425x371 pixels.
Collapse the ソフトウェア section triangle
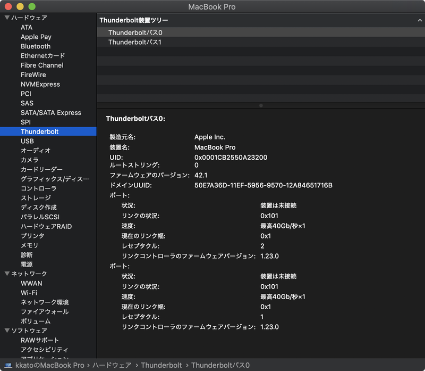pyautogui.click(x=7, y=331)
